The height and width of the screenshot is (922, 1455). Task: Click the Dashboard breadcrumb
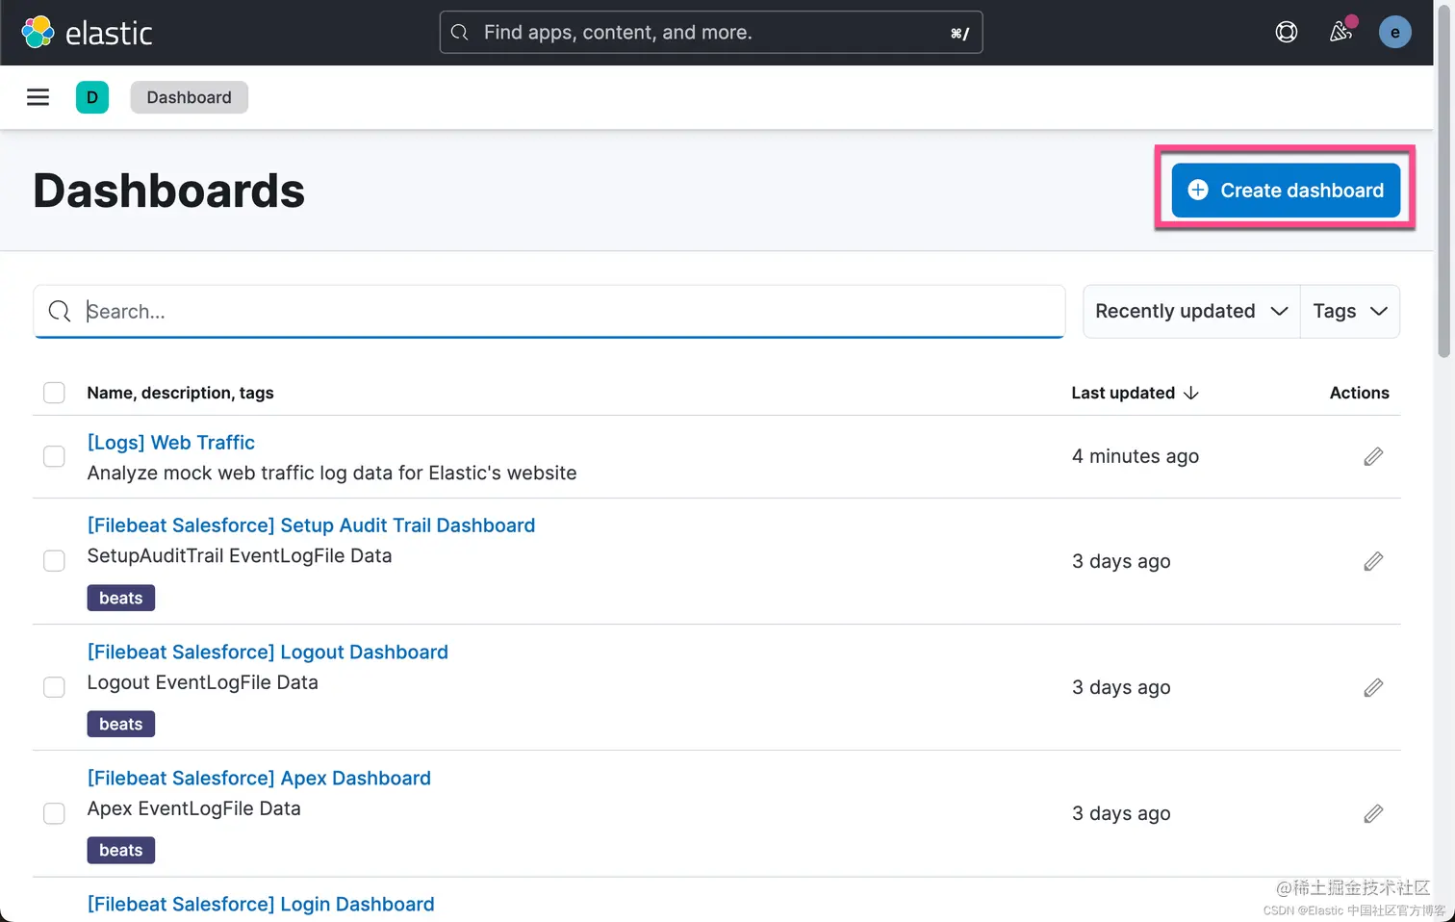click(x=189, y=97)
